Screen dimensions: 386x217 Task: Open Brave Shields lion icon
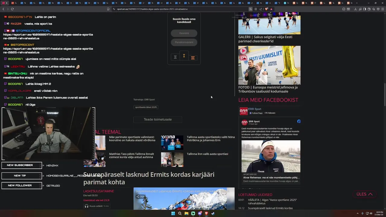pos(266,9)
